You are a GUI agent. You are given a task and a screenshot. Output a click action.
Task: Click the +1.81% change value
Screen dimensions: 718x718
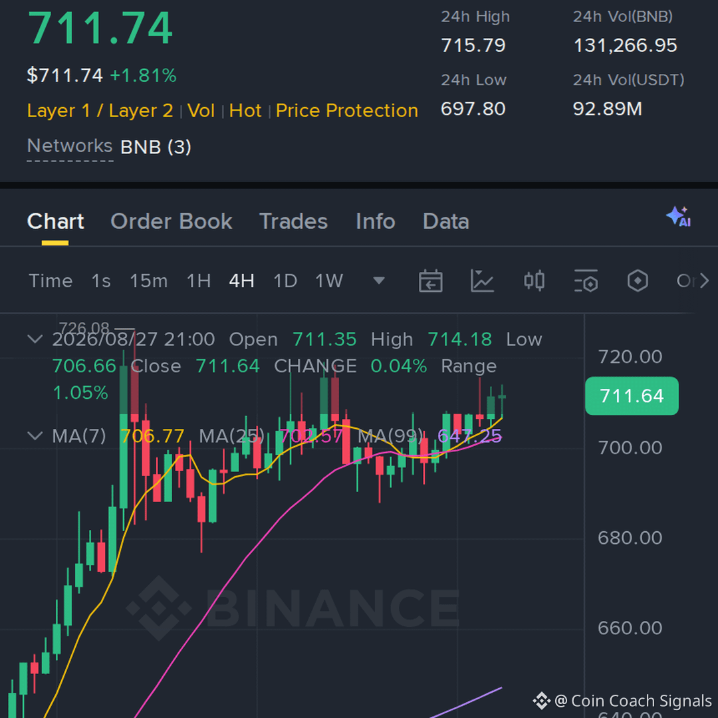(x=144, y=76)
